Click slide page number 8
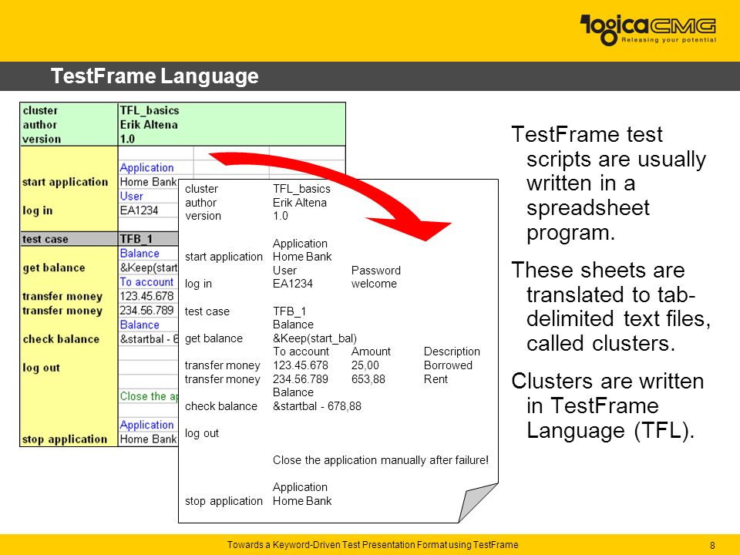 tap(712, 545)
